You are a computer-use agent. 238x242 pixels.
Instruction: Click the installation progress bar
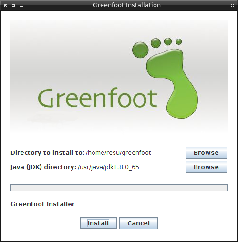(x=119, y=188)
